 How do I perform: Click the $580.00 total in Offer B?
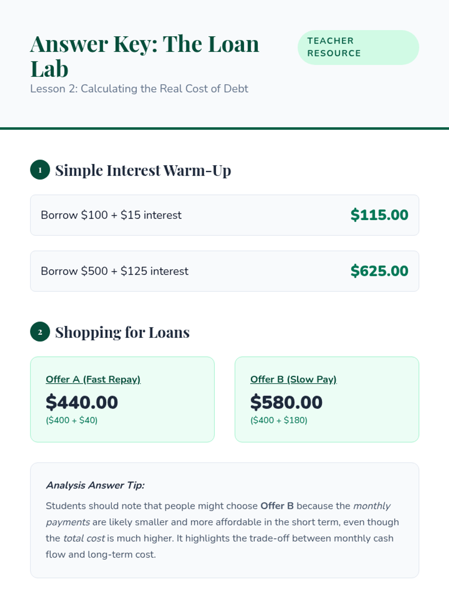[x=286, y=402]
